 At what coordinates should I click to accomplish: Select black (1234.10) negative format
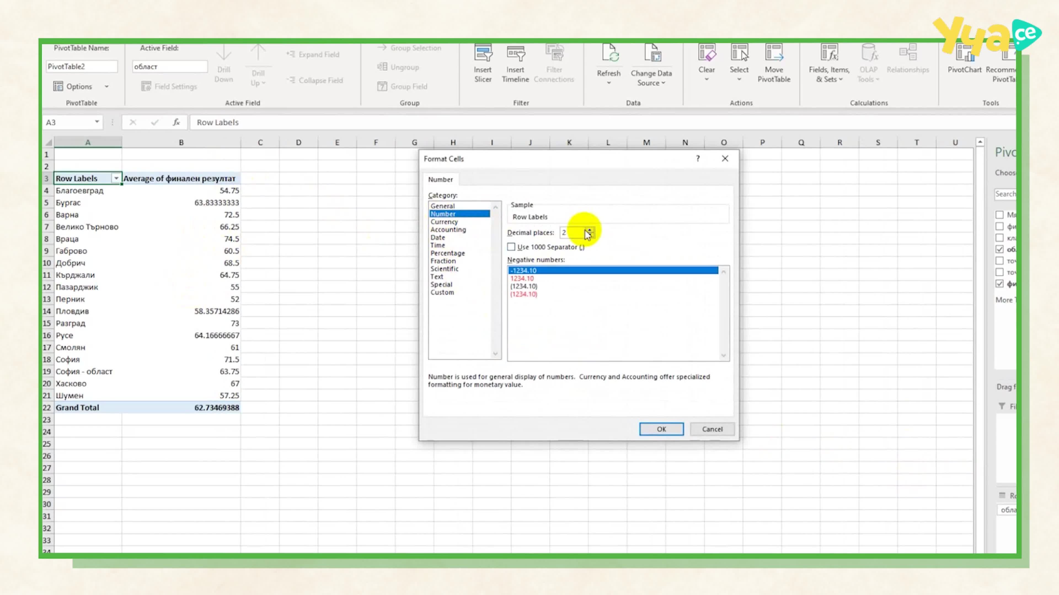click(523, 286)
